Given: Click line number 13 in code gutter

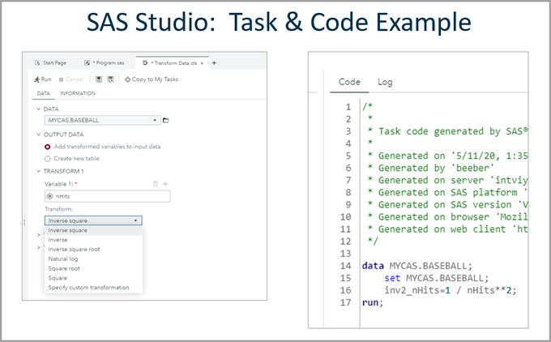Looking at the screenshot, I should coord(345,254).
